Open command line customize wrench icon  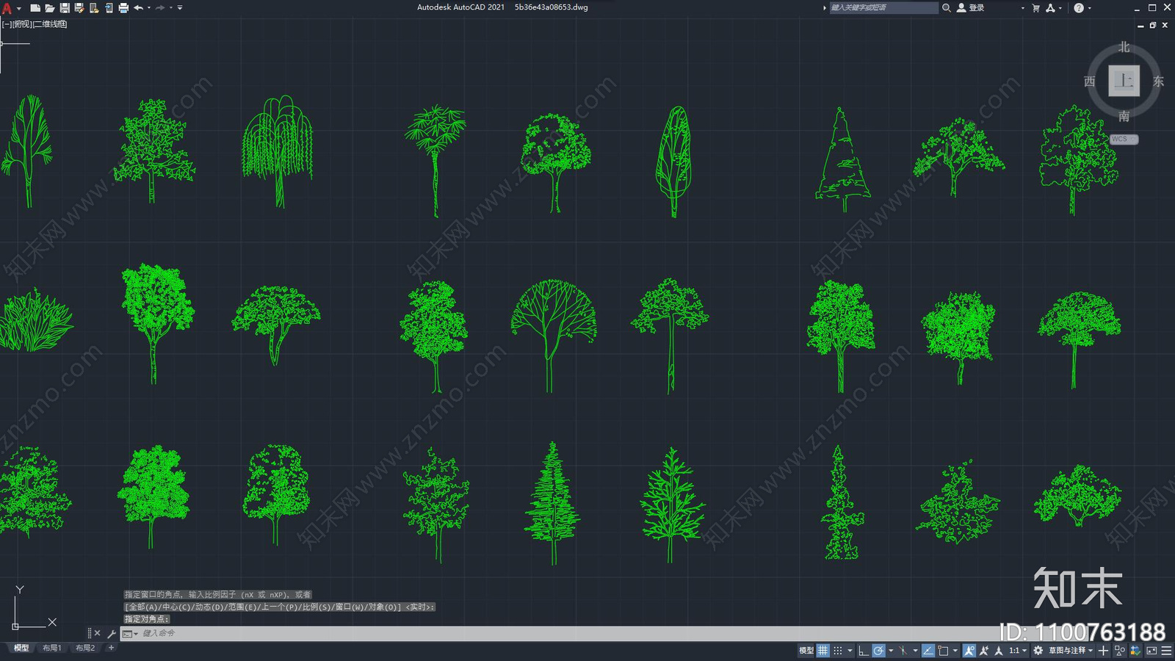(x=112, y=633)
